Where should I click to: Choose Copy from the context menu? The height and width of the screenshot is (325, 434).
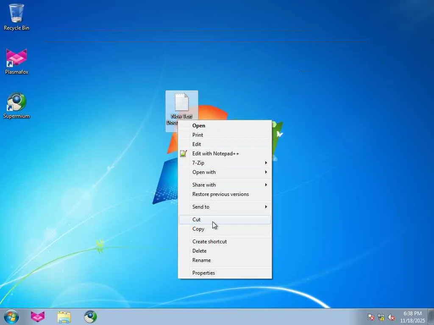[225, 229]
